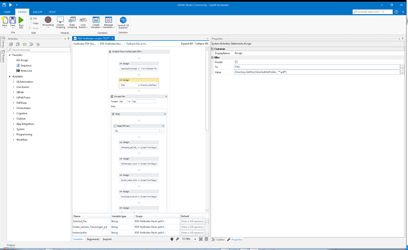Open the Library side tab
Image resolution: width=408 pixels, height=250 pixels.
coord(3,42)
